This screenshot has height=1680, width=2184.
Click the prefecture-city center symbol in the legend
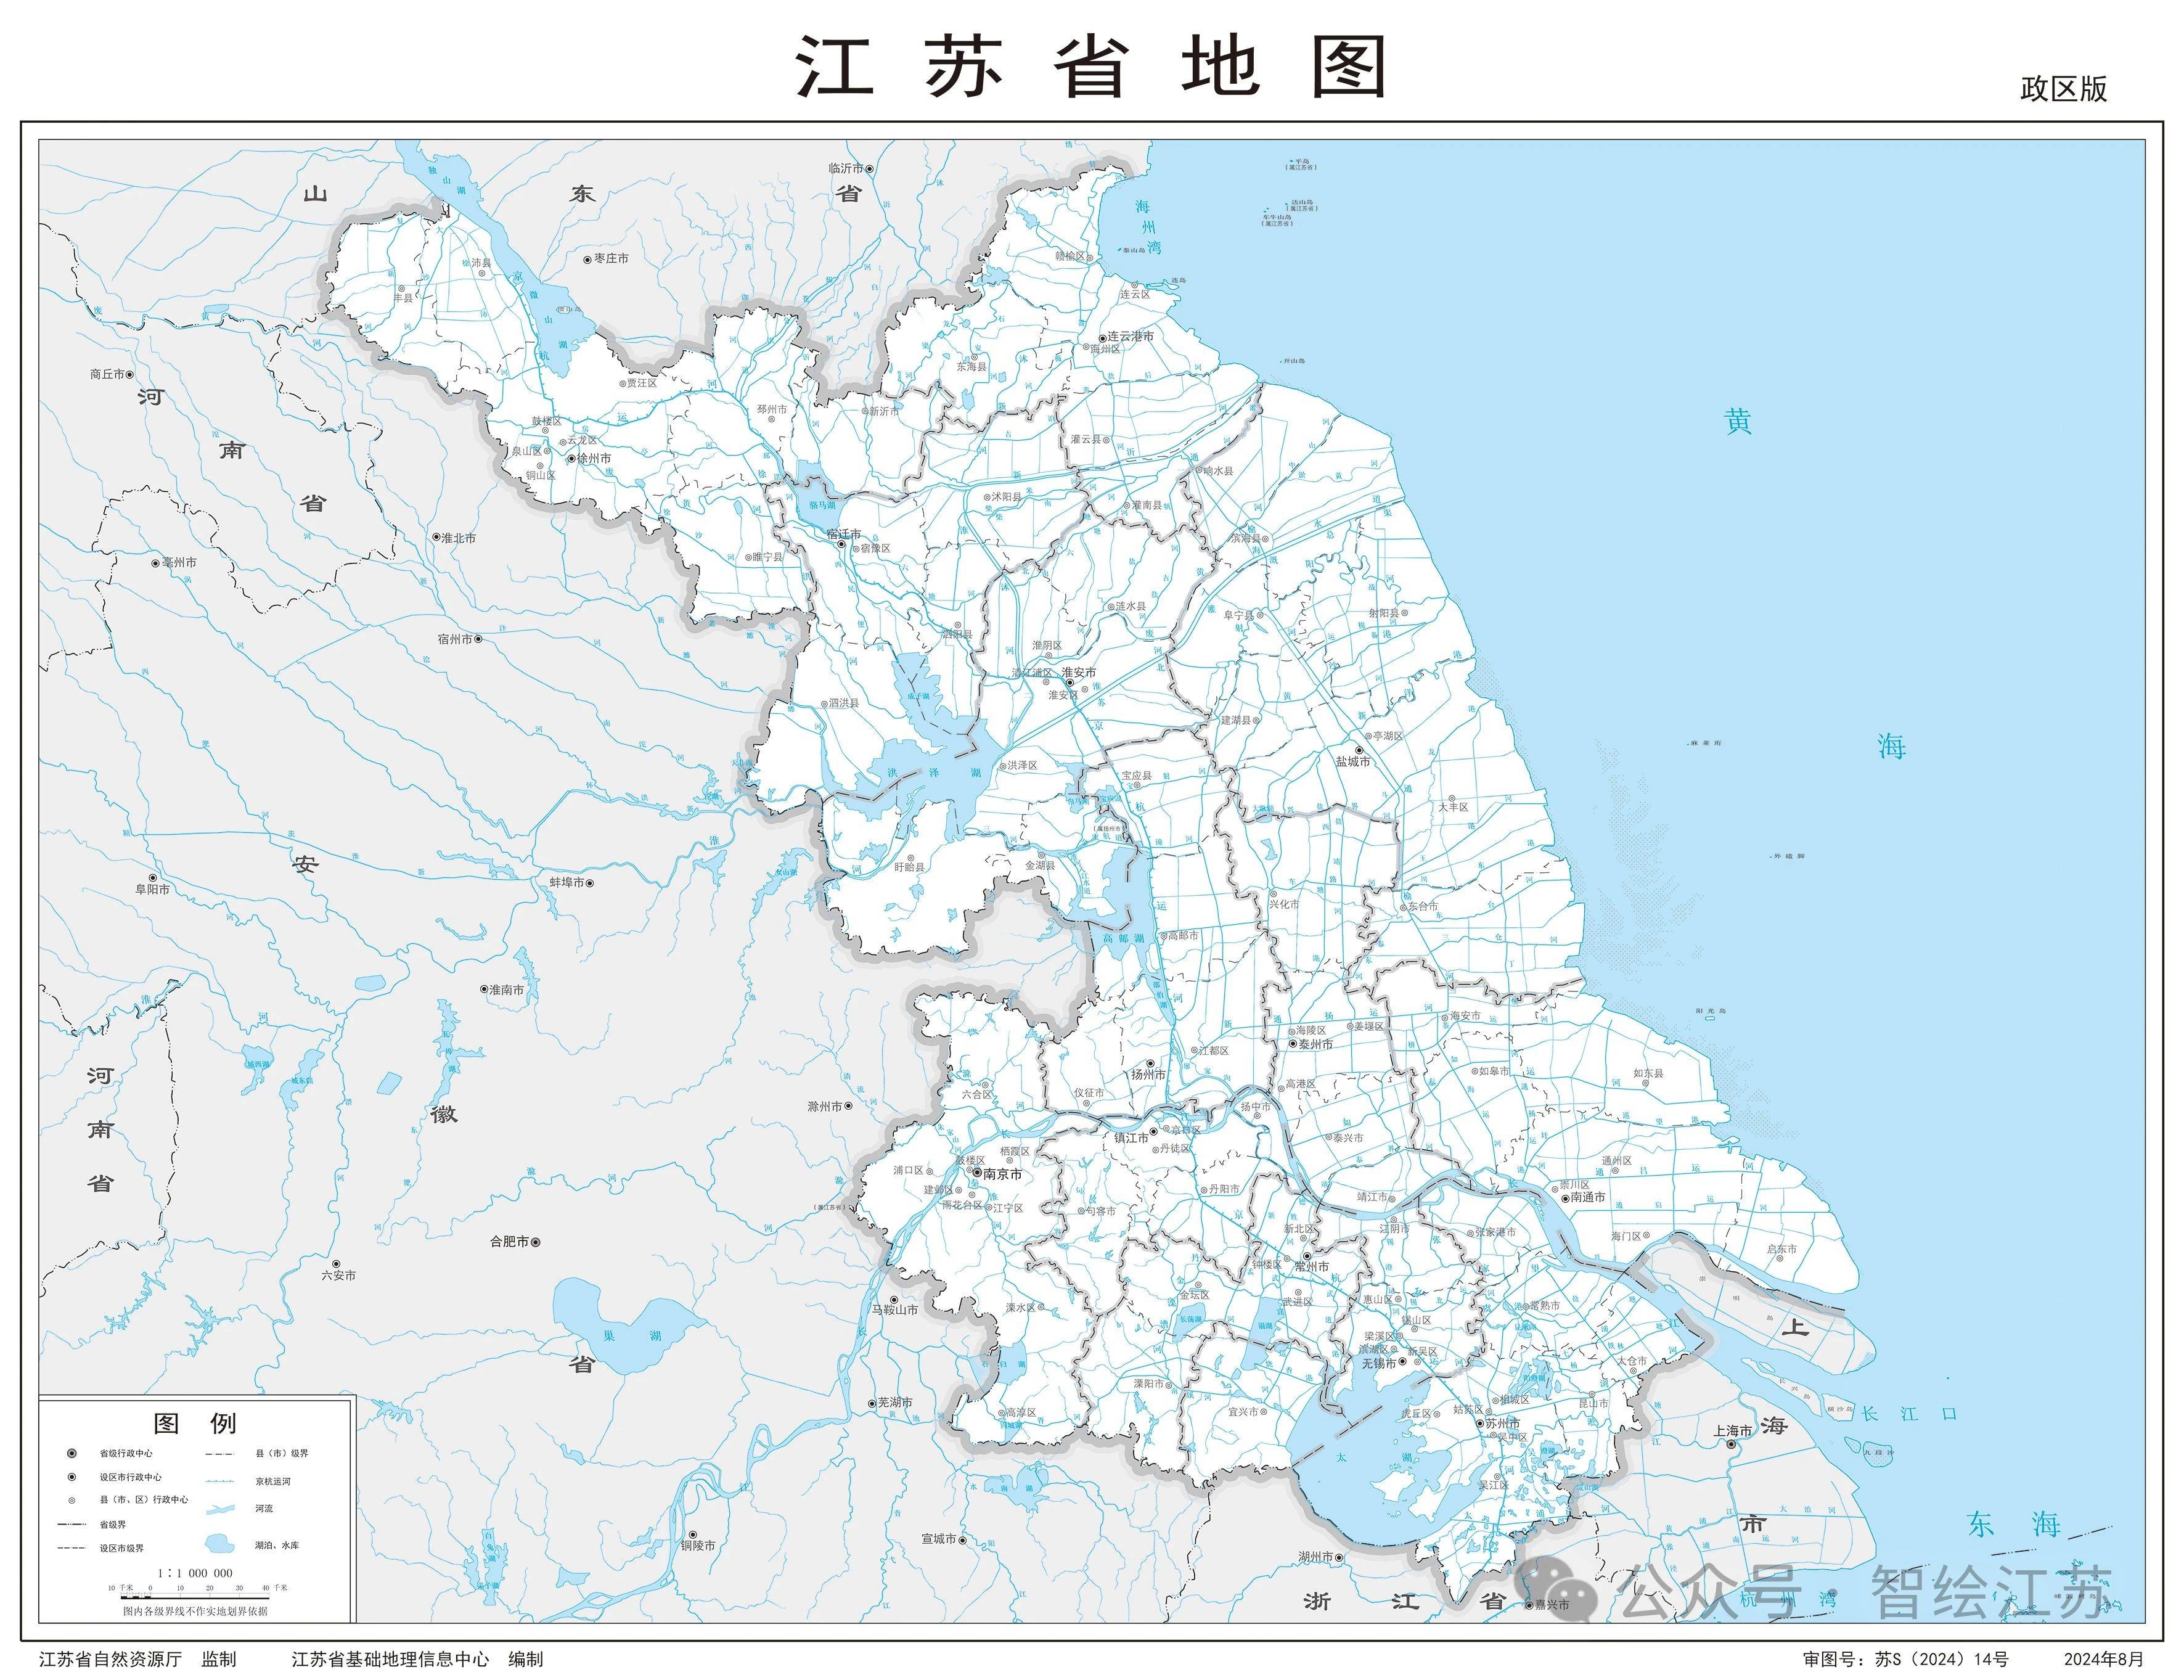(x=71, y=1477)
